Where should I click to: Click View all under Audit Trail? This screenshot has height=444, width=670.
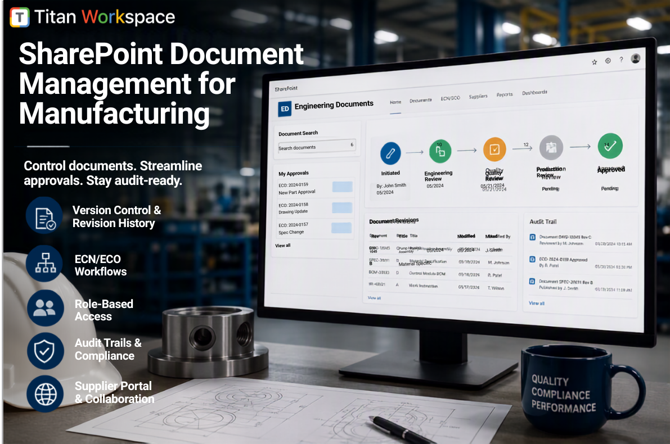pos(537,303)
